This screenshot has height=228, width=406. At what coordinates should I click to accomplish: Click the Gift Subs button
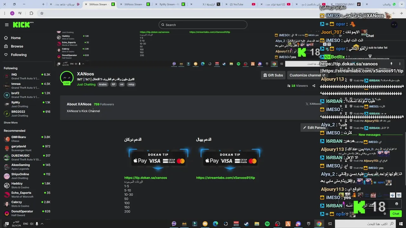click(x=273, y=75)
